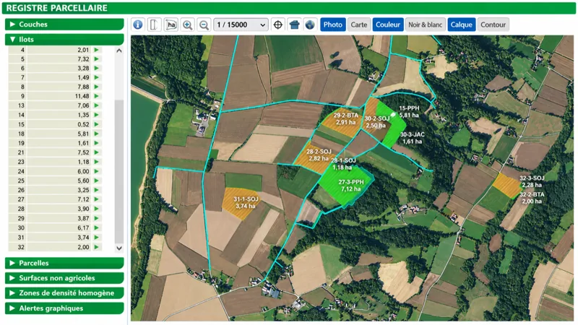Click green arrow for ilot 9
578x325 pixels.
click(x=97, y=96)
